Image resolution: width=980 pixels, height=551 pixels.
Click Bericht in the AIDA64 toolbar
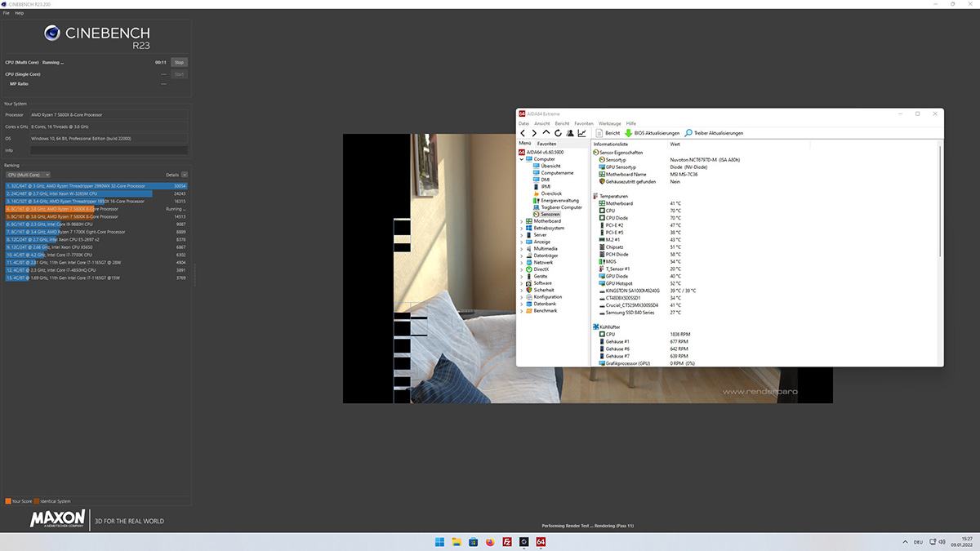click(608, 133)
